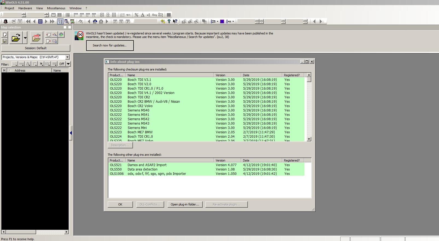
Task: Click the open project folder icon
Action: [x=16, y=38]
